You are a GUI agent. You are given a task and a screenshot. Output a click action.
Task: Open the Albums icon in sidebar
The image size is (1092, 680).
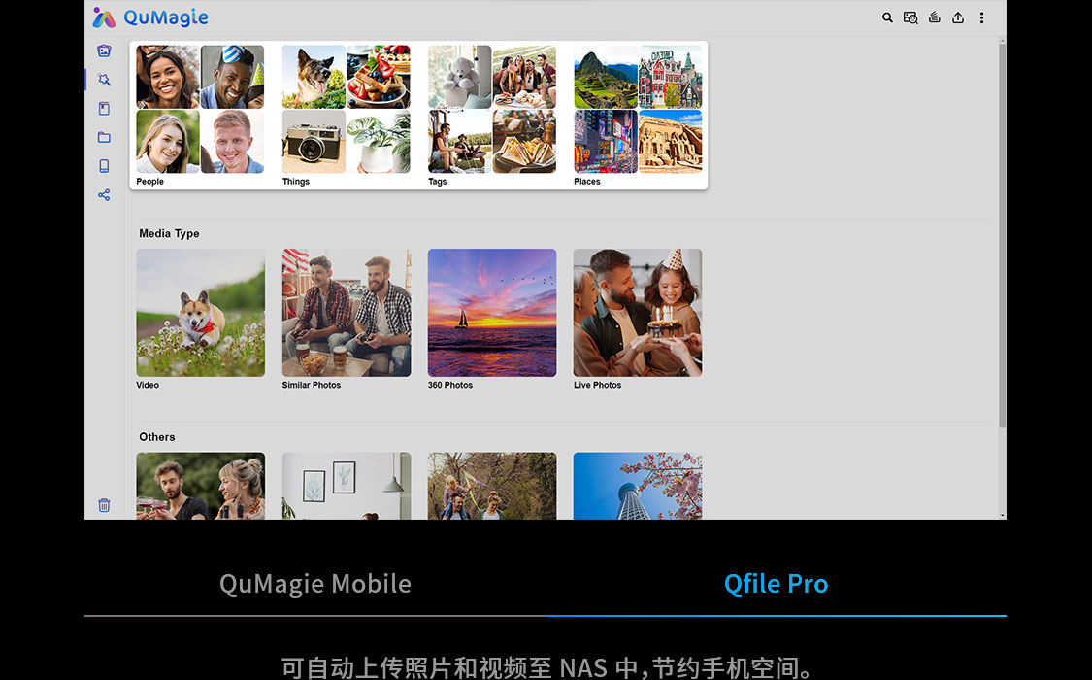point(104,109)
